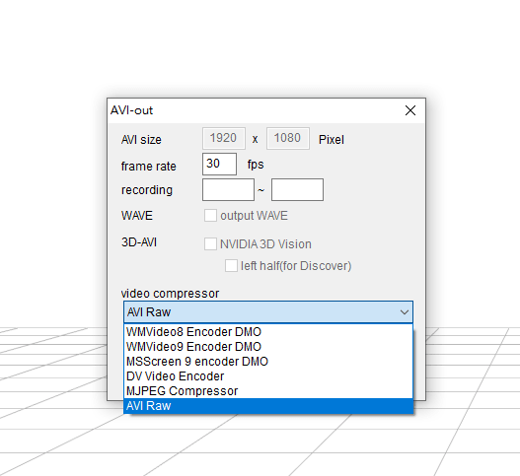The height and width of the screenshot is (476, 520).
Task: Check left half(for Discover) box
Action: 231,266
